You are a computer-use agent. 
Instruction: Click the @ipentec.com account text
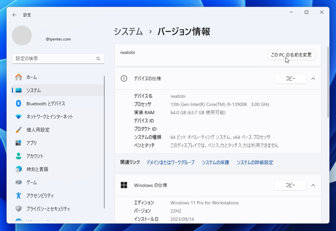58,39
